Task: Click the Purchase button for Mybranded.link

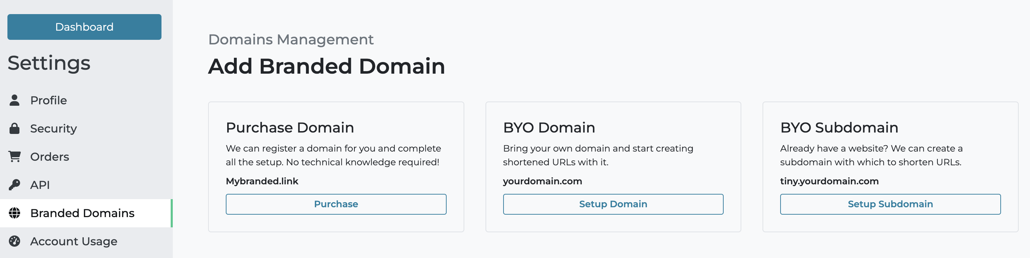Action: (x=336, y=204)
